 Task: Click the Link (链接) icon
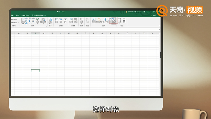click(81, 20)
